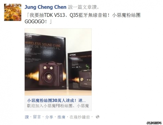Screen dimensions: 163x125
Task: Open the 留言 comment link
Action: [37, 117]
